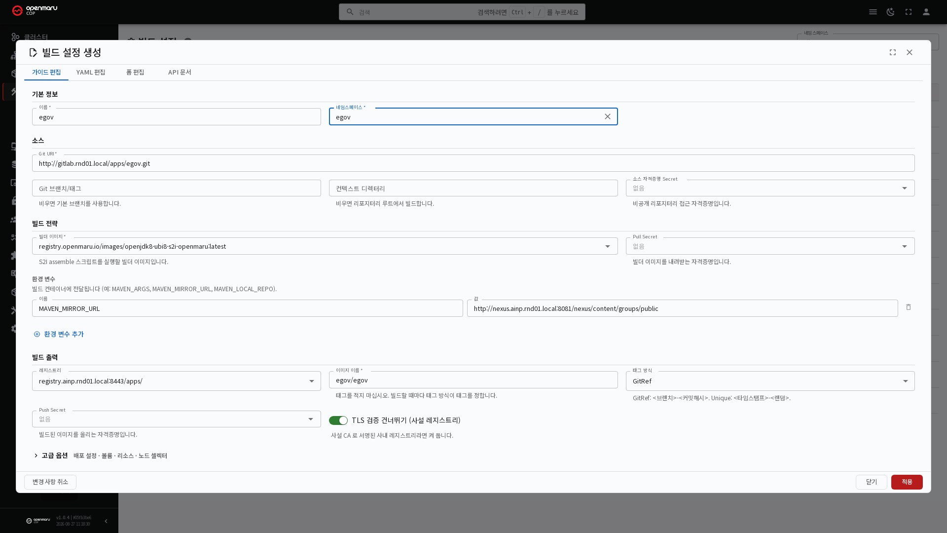This screenshot has width=947, height=533.
Task: Click the 컨텍스트 디렉터리 input field
Action: [x=473, y=188]
